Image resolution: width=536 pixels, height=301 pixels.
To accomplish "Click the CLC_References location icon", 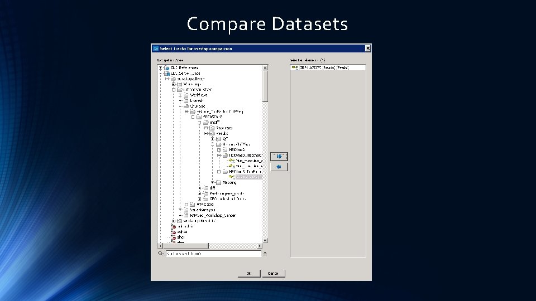I will (x=167, y=68).
